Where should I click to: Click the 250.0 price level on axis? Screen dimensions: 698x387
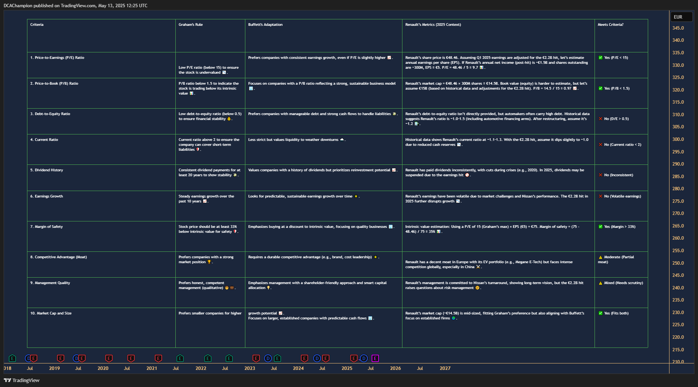pos(678,263)
